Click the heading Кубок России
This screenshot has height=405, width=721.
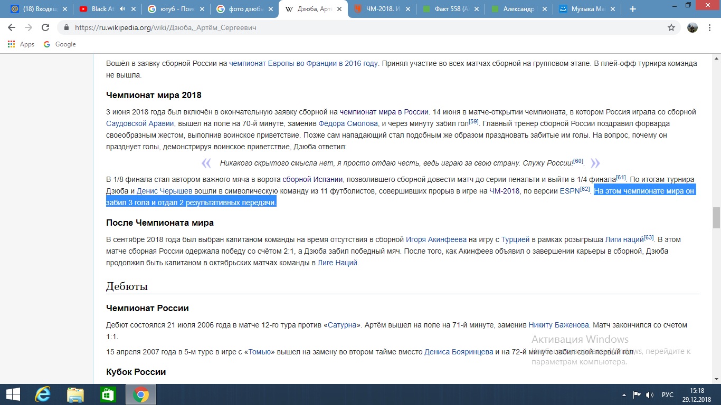136,372
